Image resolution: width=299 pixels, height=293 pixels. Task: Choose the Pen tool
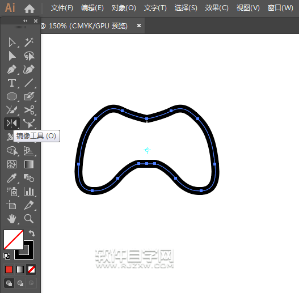click(12, 69)
